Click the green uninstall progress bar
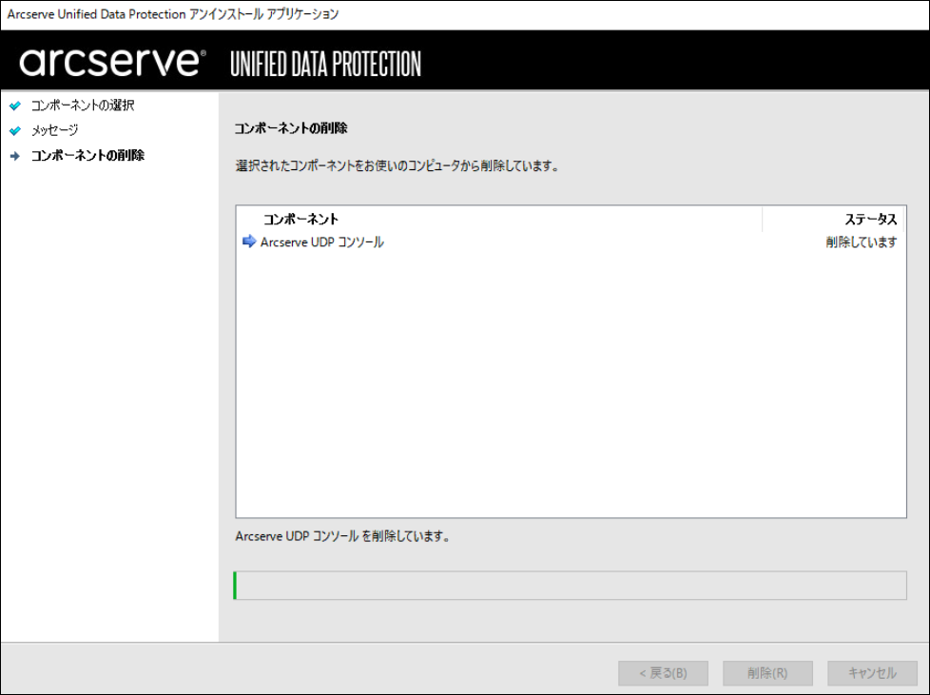The width and height of the screenshot is (930, 695). [570, 586]
